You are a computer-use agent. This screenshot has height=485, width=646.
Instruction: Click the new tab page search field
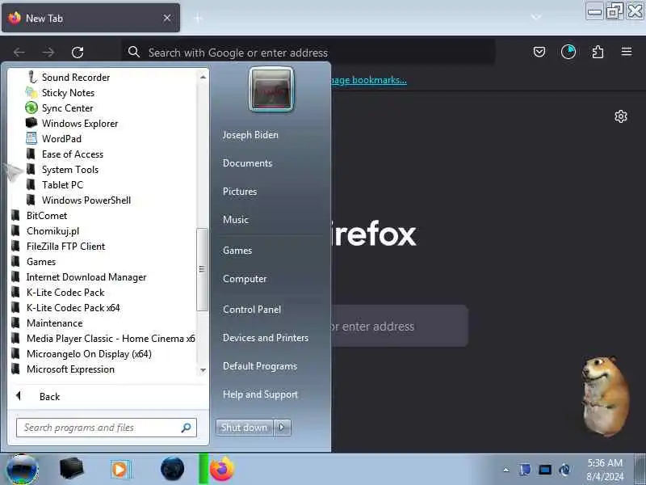(x=400, y=327)
